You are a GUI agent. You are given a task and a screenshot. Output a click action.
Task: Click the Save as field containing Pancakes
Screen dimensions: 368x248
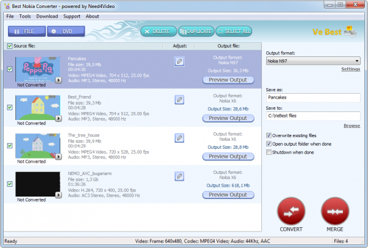313,97
